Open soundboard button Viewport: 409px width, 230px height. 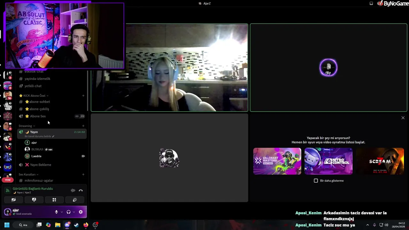click(75, 200)
